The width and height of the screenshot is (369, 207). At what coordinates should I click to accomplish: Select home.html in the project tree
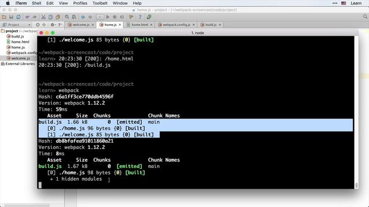pyautogui.click(x=18, y=42)
